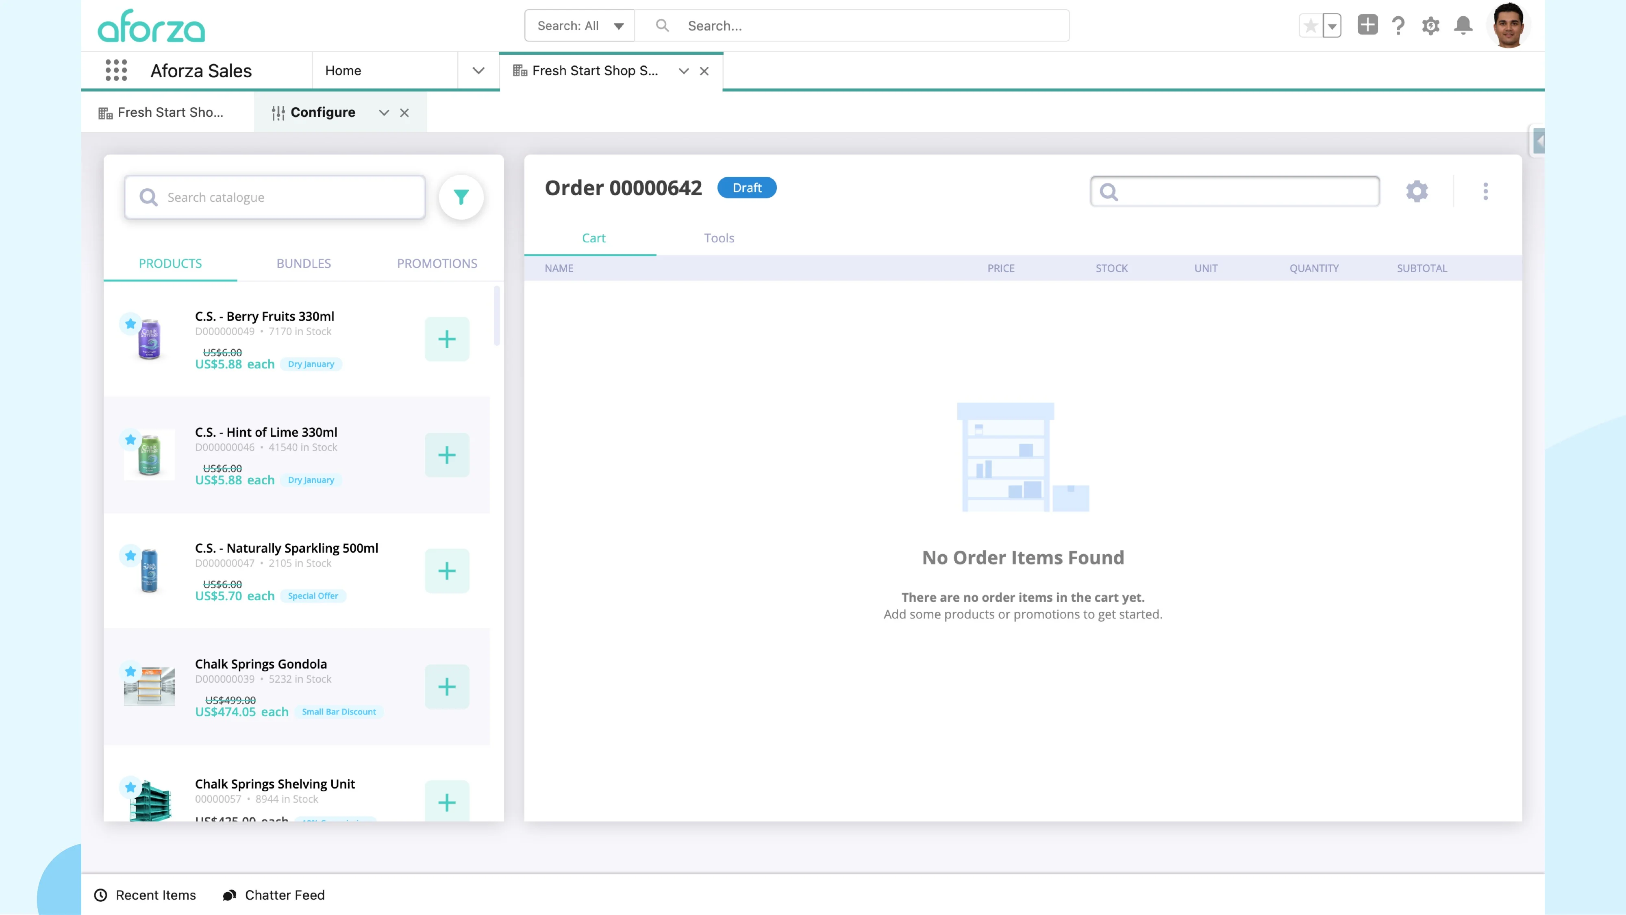Open Configure subtab actions chevron
The height and width of the screenshot is (915, 1626).
tap(384, 112)
